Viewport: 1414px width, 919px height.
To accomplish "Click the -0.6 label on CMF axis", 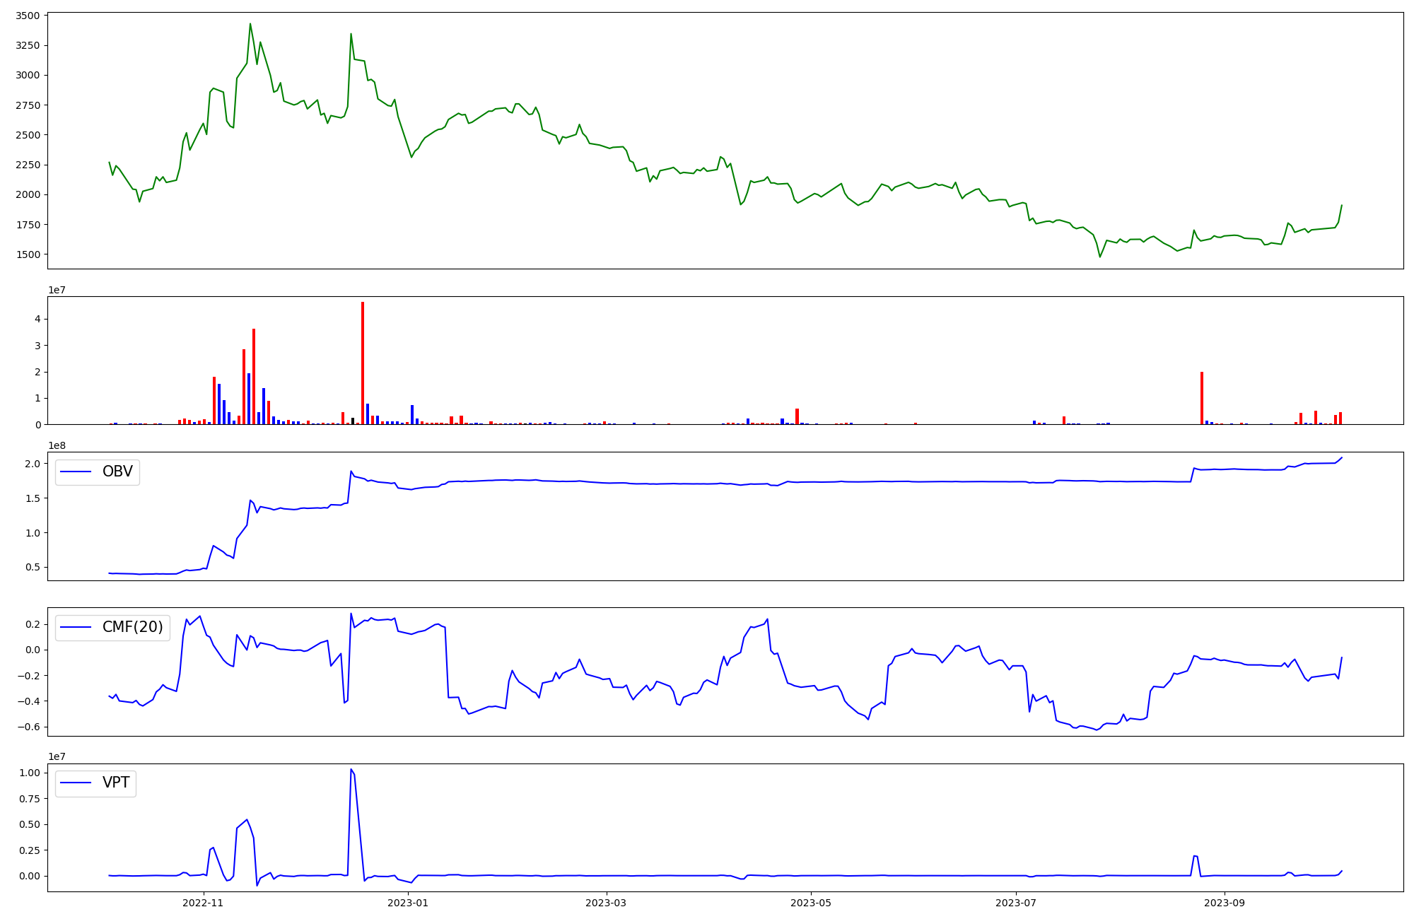I will point(28,727).
